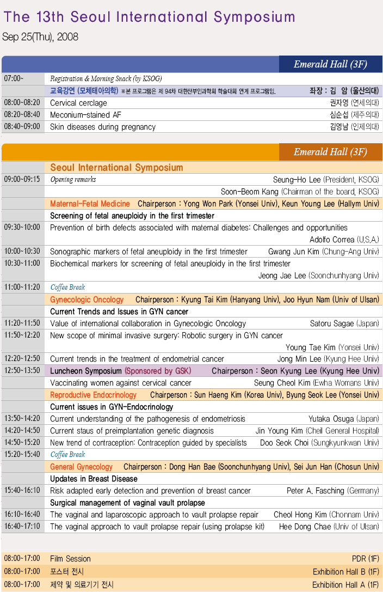Click the '08:00~08:20' time slot
The image size is (383, 592).
22,103
